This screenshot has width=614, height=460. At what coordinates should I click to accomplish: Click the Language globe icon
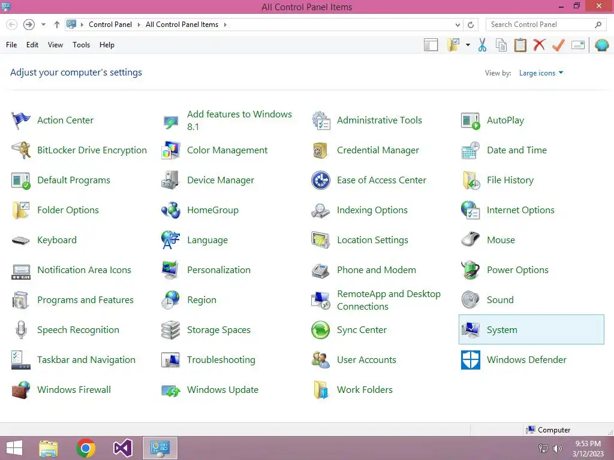pyautogui.click(x=171, y=240)
